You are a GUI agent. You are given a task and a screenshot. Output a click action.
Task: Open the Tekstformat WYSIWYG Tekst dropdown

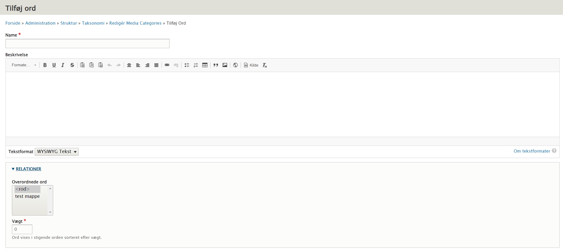(57, 152)
